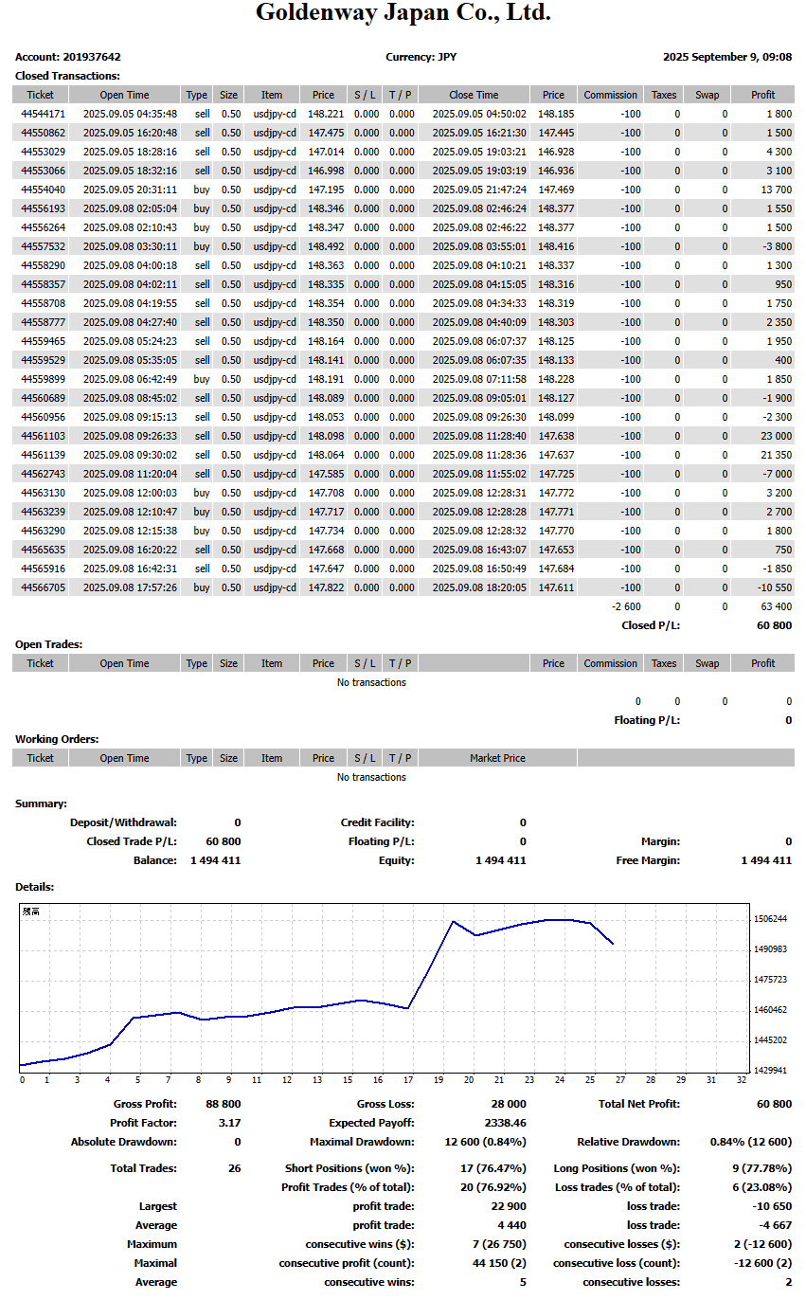This screenshot has width=806, height=1300.
Task: Click the Long Positions (won %): label
Action: [x=617, y=1168]
